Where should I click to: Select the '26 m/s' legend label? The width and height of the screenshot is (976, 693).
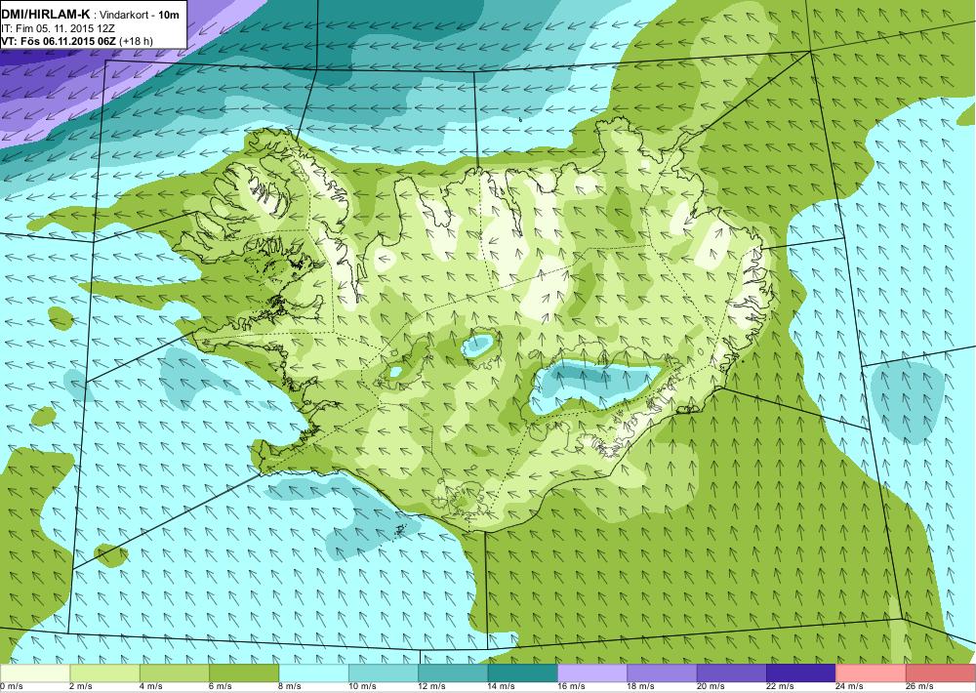(920, 687)
